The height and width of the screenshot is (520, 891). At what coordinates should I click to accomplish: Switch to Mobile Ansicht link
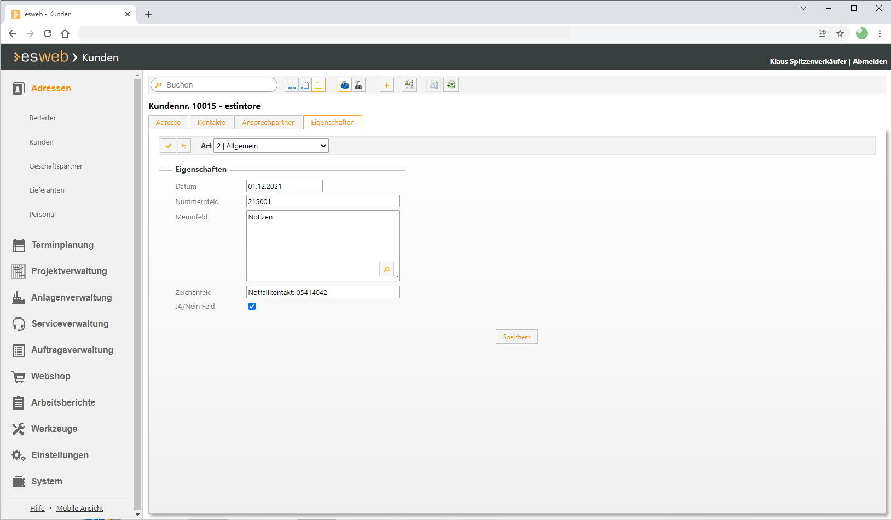80,508
